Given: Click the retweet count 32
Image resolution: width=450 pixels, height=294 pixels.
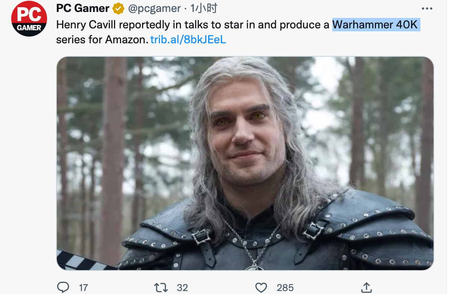Looking at the screenshot, I should click(182, 288).
